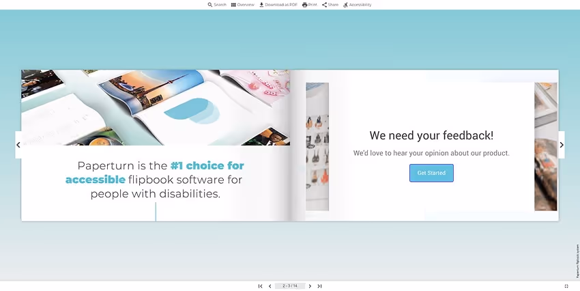580x291 pixels.
Task: Click the Get Started button
Action: pyautogui.click(x=431, y=173)
